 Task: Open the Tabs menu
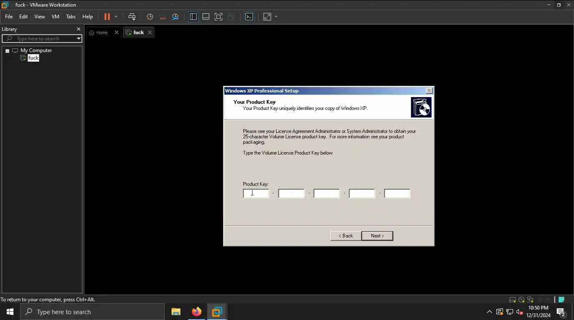click(71, 17)
